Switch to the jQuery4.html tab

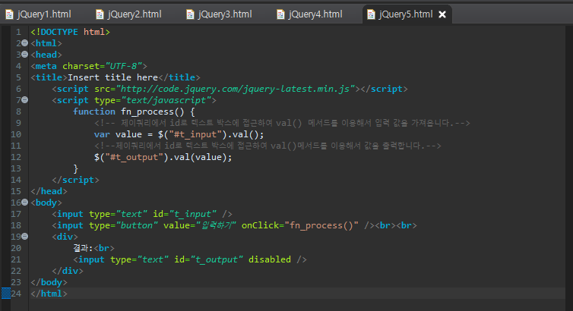[310, 14]
